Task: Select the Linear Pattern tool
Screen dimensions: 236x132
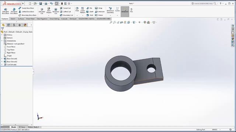Action: 83,10
